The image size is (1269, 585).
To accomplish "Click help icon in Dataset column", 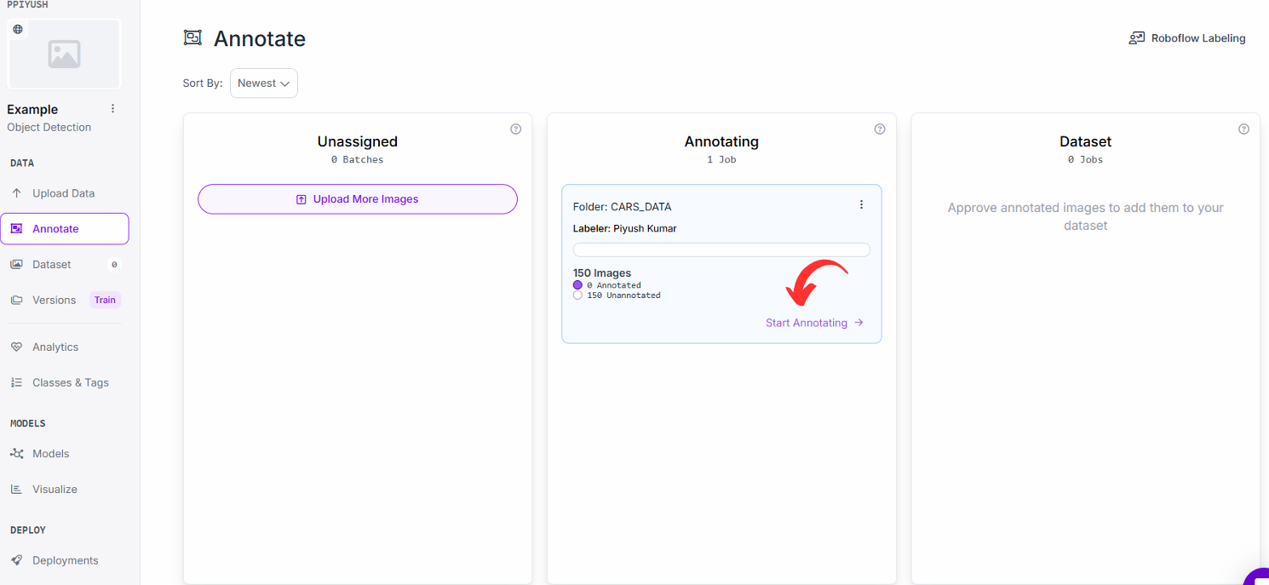I will coord(1243,129).
